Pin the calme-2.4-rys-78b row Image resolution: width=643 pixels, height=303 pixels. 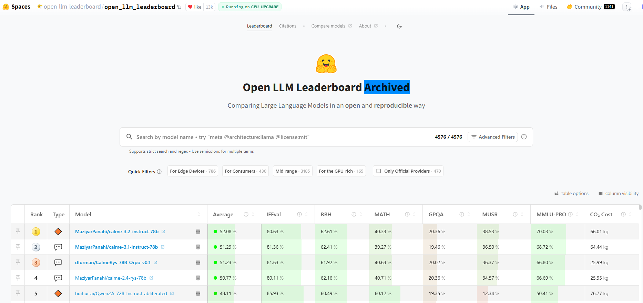18,278
